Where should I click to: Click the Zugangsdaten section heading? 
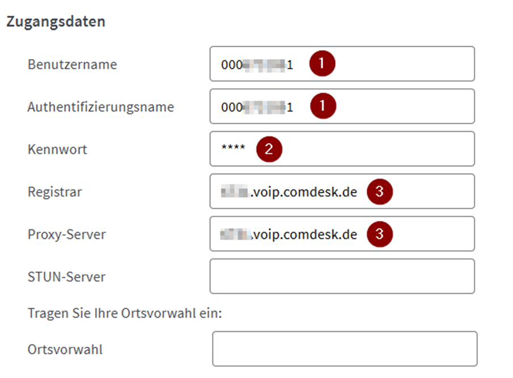coord(56,22)
